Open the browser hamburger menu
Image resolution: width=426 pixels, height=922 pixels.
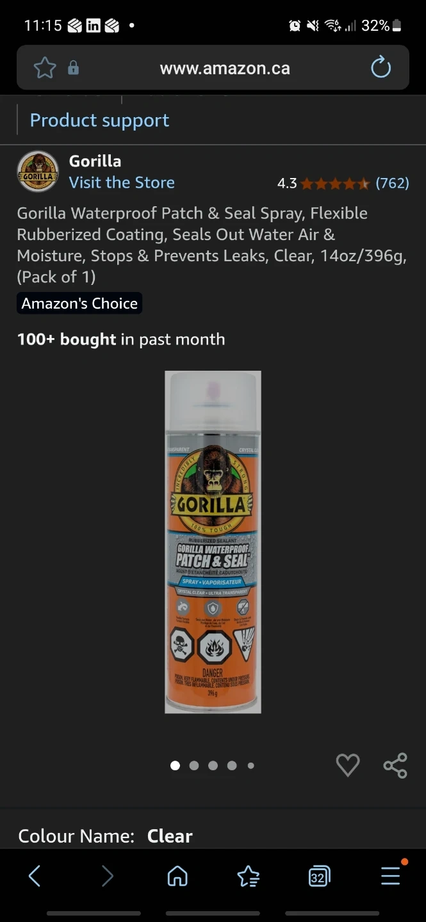point(390,876)
